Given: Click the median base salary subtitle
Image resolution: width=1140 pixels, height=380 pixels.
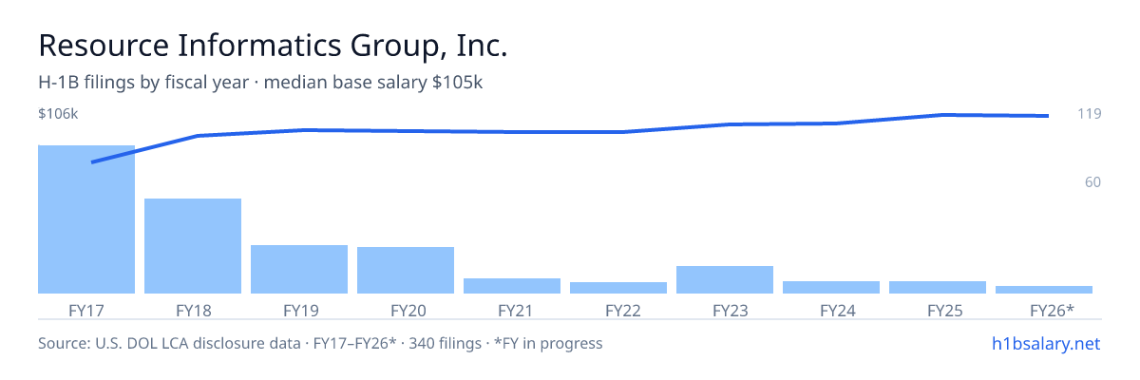Looking at the screenshot, I should [373, 83].
